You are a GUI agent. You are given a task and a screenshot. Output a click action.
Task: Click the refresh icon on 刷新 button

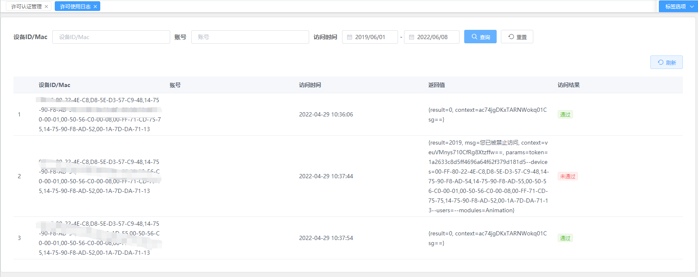point(661,63)
